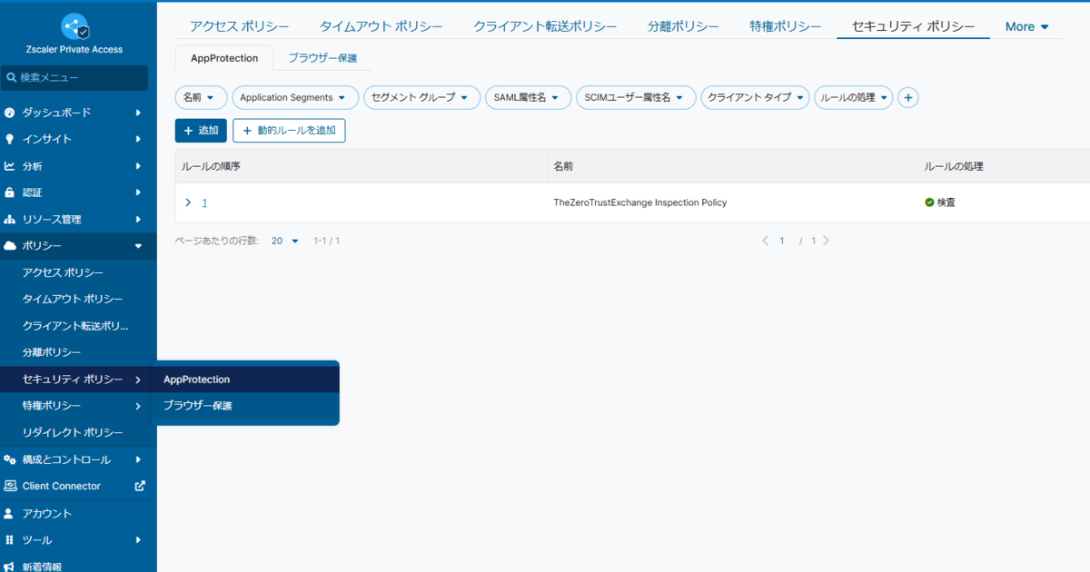Open the SCIMユーザー属性名 filter dropdown
1090x572 pixels.
click(636, 97)
